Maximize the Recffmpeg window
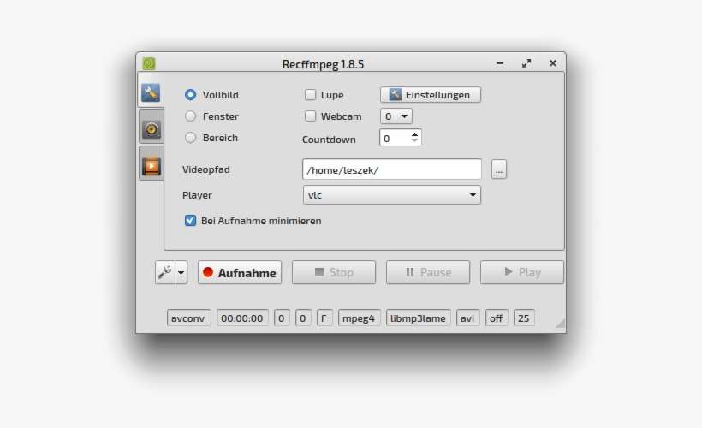 526,63
